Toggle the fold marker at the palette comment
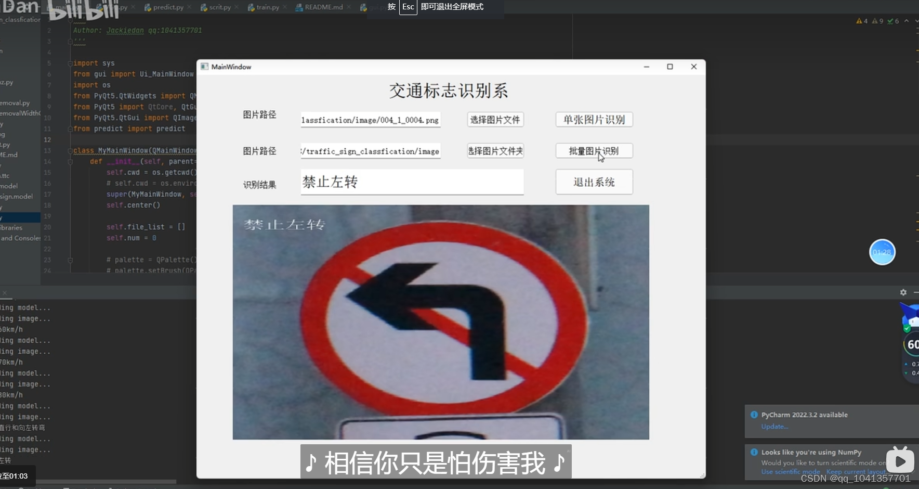This screenshot has height=489, width=919. (70, 260)
